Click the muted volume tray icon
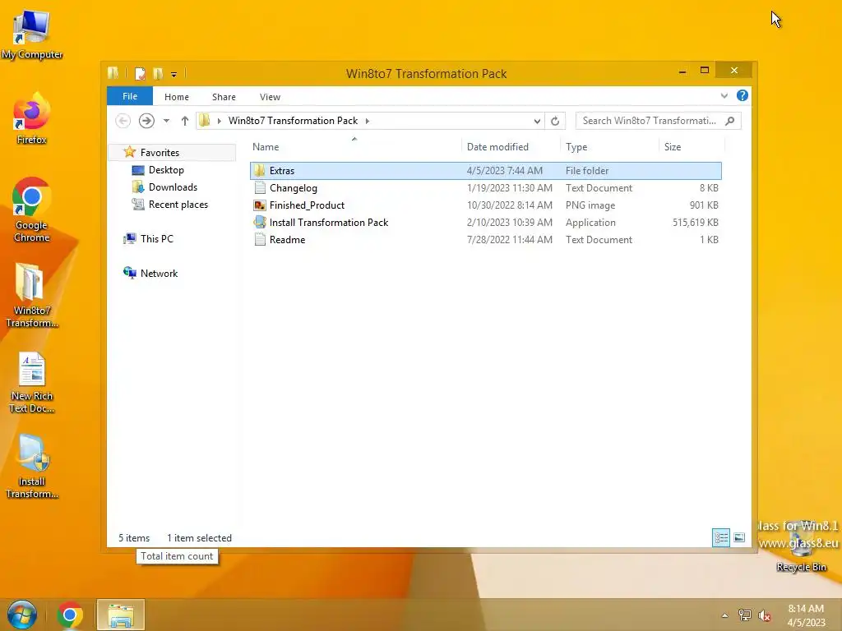Image resolution: width=842 pixels, height=631 pixels. click(x=765, y=615)
